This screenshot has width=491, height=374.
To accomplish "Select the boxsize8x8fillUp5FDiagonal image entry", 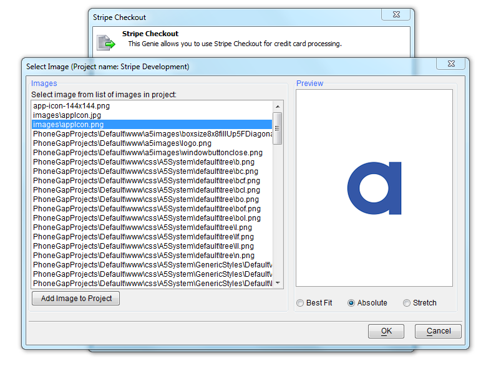I will 152,134.
